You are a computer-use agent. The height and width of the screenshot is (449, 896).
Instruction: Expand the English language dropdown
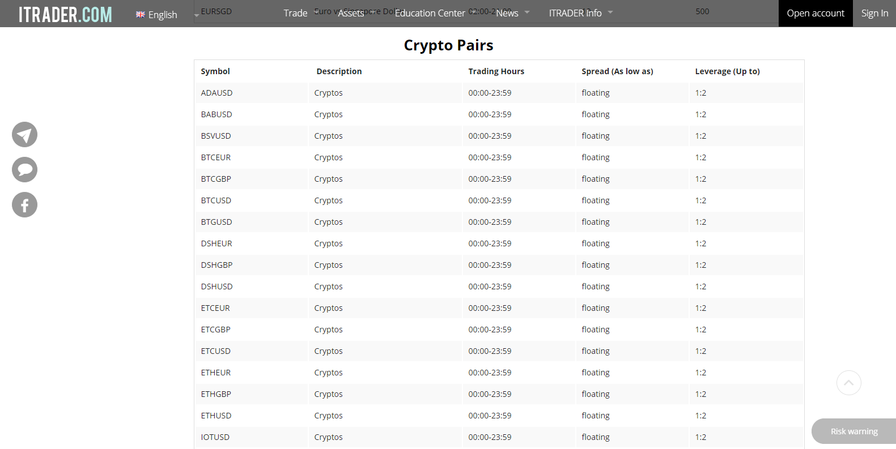[196, 15]
